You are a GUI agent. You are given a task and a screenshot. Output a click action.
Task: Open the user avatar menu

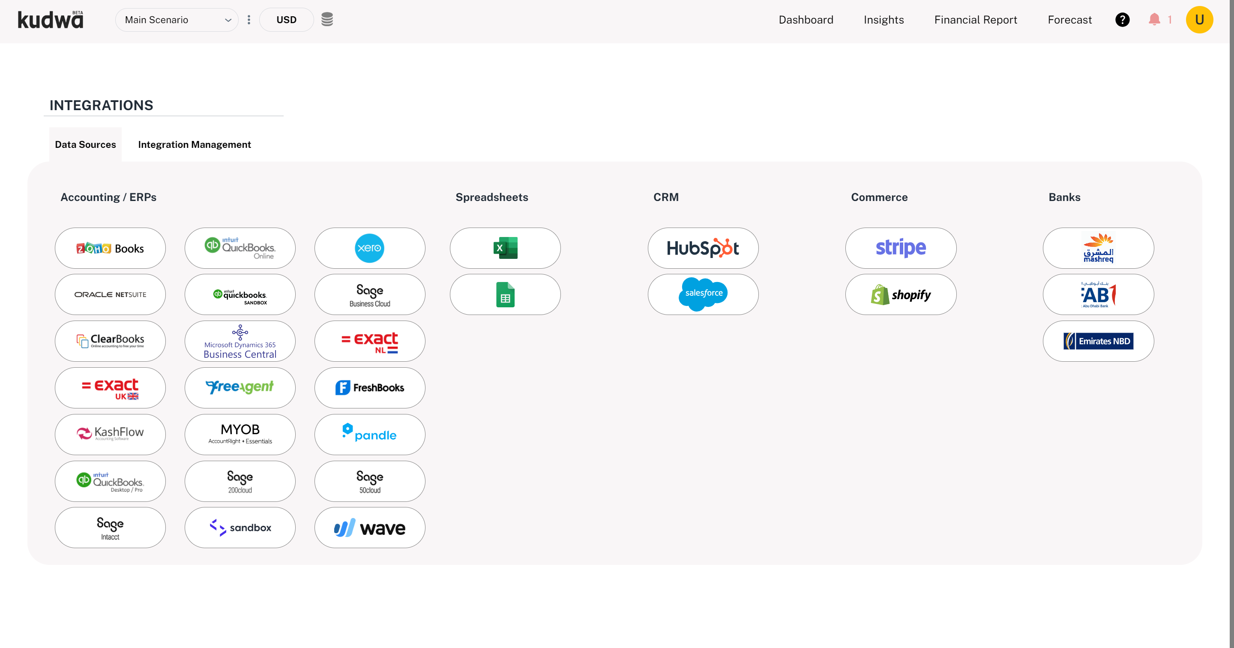point(1199,20)
